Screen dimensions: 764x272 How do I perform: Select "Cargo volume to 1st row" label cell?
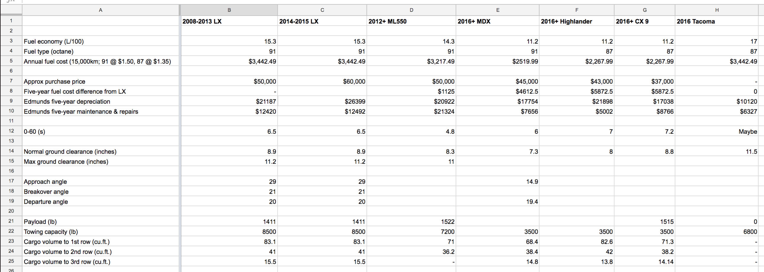tap(101, 242)
